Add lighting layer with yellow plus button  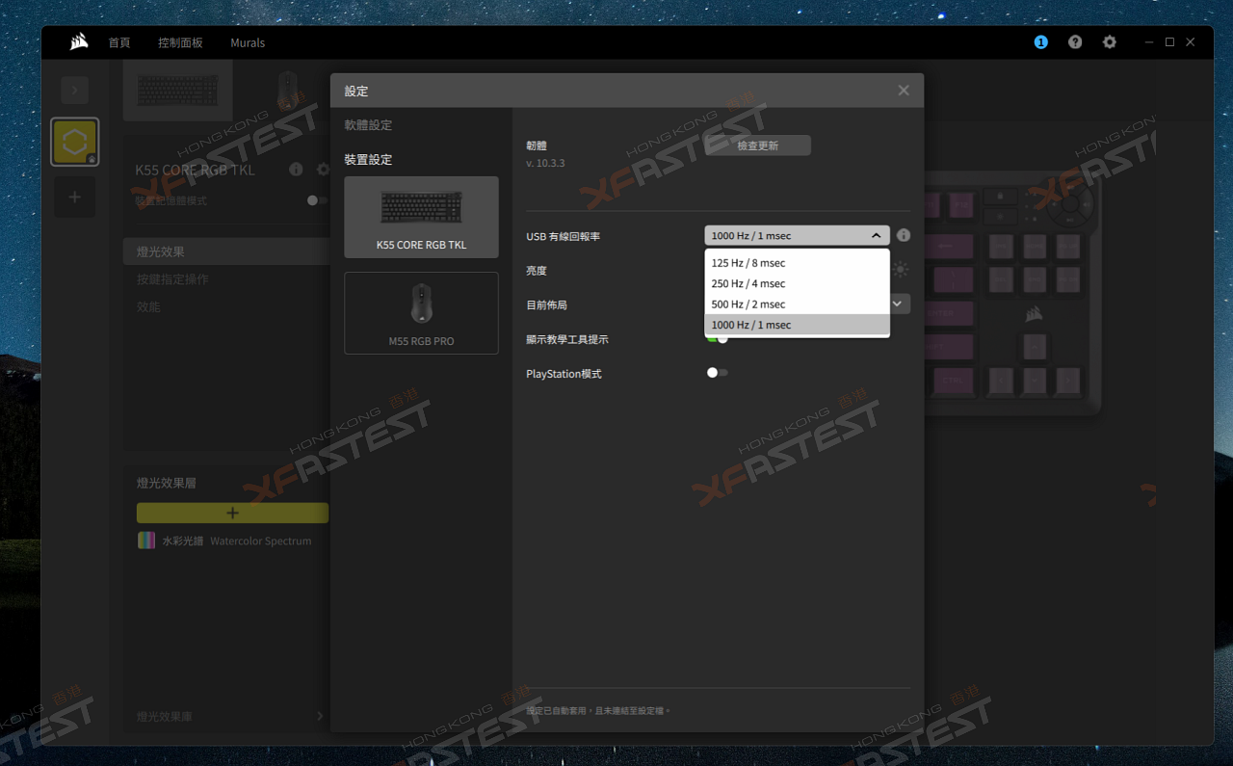pyautogui.click(x=232, y=513)
